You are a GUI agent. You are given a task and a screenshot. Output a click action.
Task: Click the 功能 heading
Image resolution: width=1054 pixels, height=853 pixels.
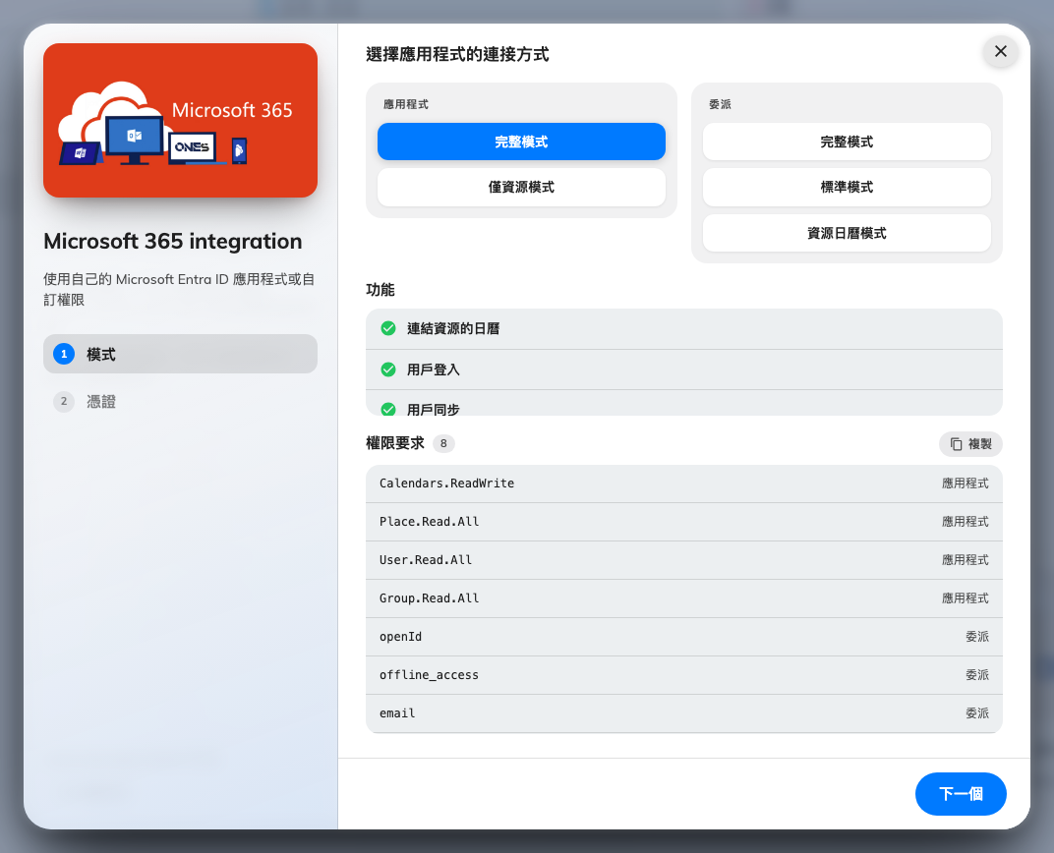click(380, 290)
